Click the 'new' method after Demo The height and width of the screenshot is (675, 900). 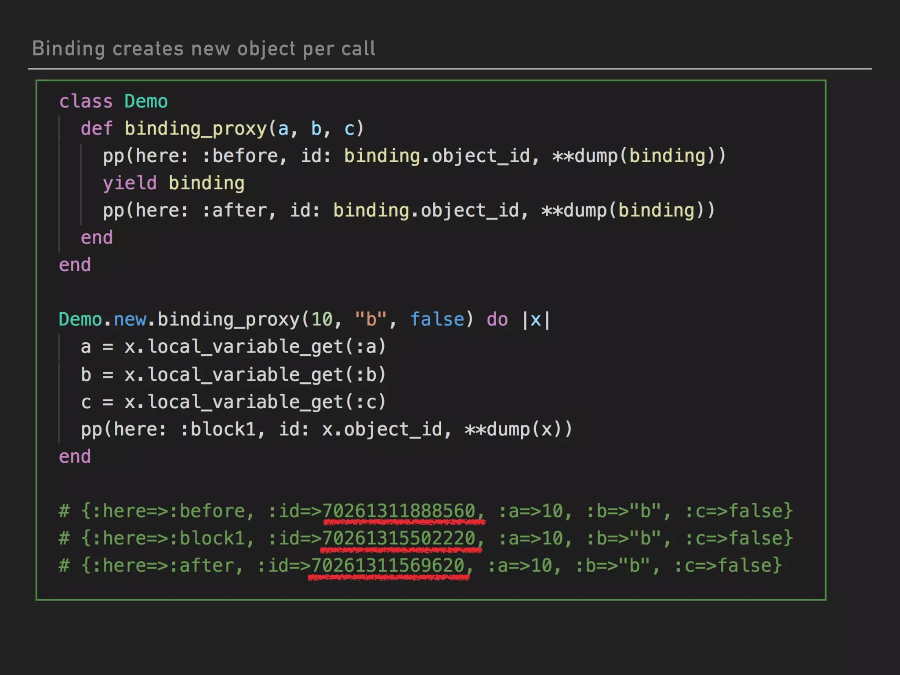pos(130,319)
